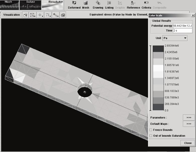Switch to the Solver tab
The width and height of the screenshot is (196, 152).
[x=30, y=5]
